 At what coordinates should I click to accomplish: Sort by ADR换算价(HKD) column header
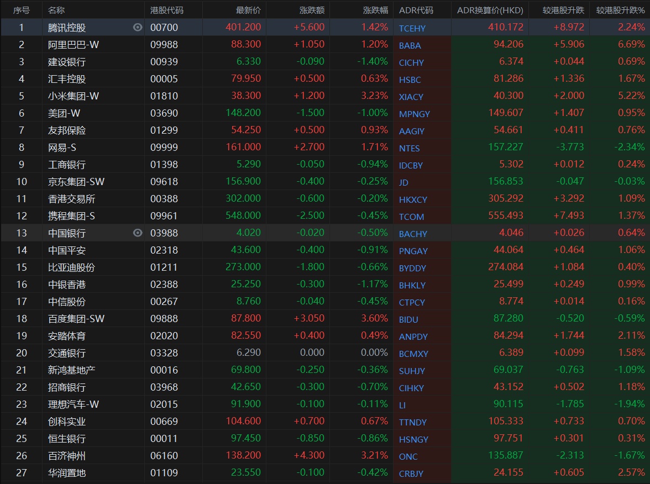(x=490, y=10)
